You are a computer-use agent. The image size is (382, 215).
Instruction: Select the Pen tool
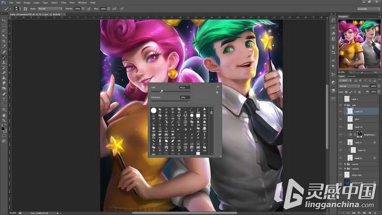tap(3, 94)
